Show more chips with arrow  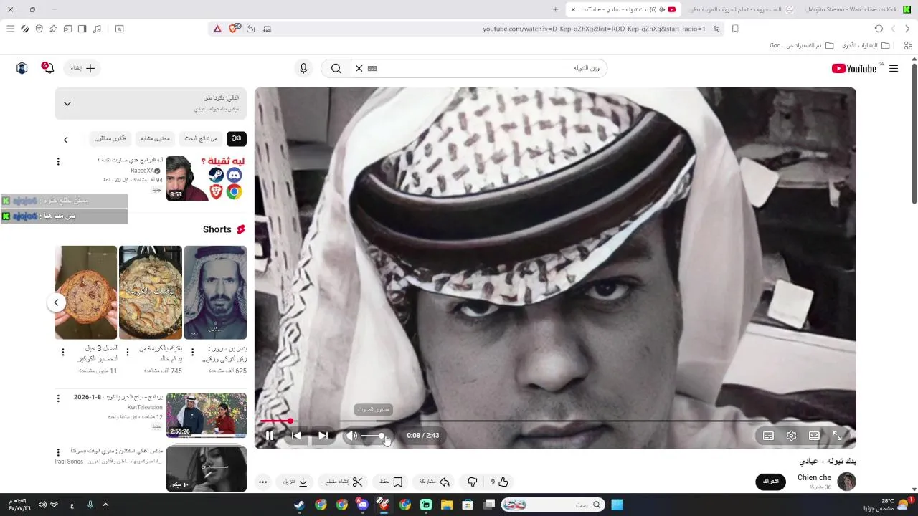pyautogui.click(x=65, y=140)
